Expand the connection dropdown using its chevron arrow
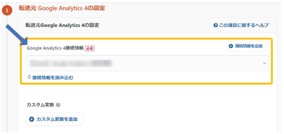Viewport: 284px width, 134px height. (264, 63)
